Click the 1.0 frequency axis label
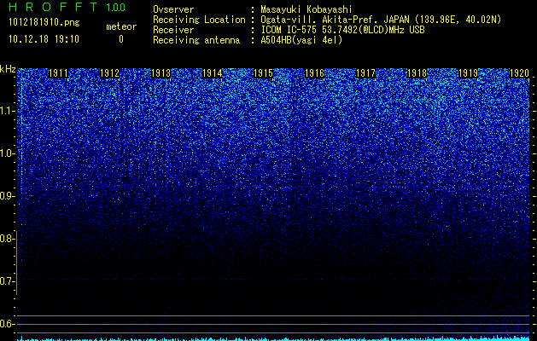The height and width of the screenshot is (341, 537). point(7,153)
